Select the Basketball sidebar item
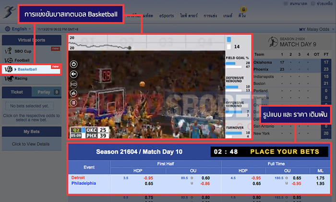Viewport: 336px width, 202px height. pos(31,69)
